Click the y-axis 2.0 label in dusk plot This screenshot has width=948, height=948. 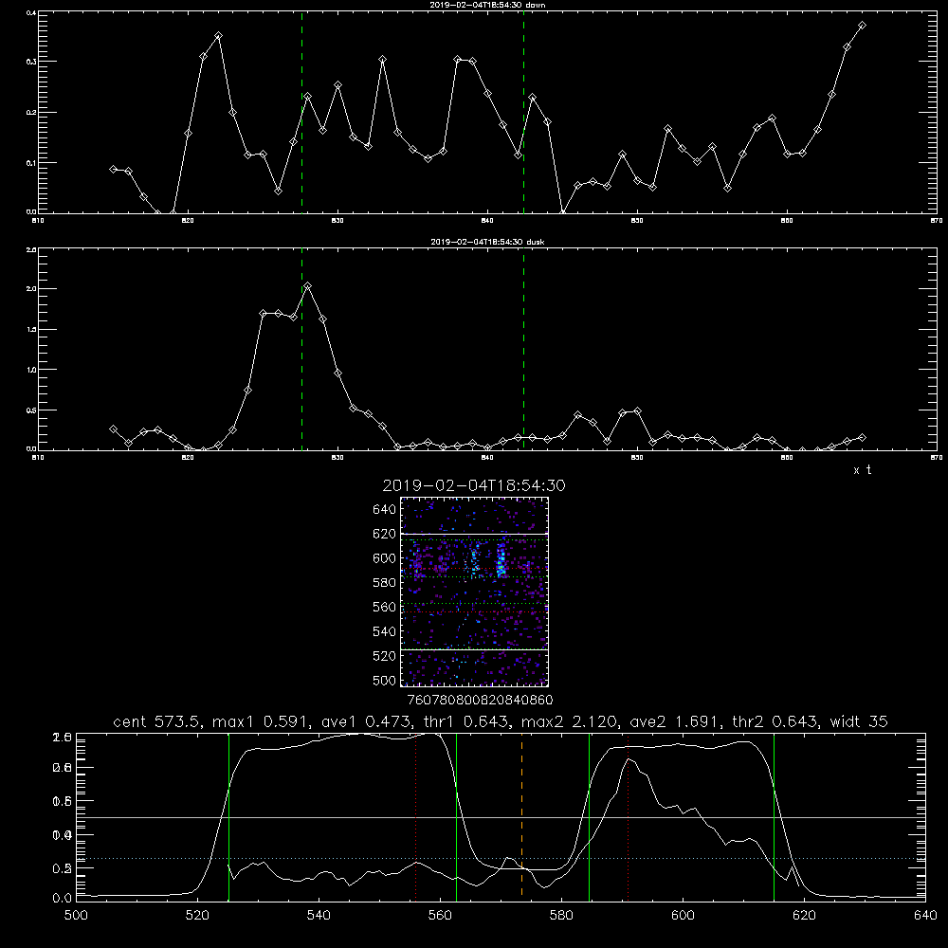(x=32, y=289)
